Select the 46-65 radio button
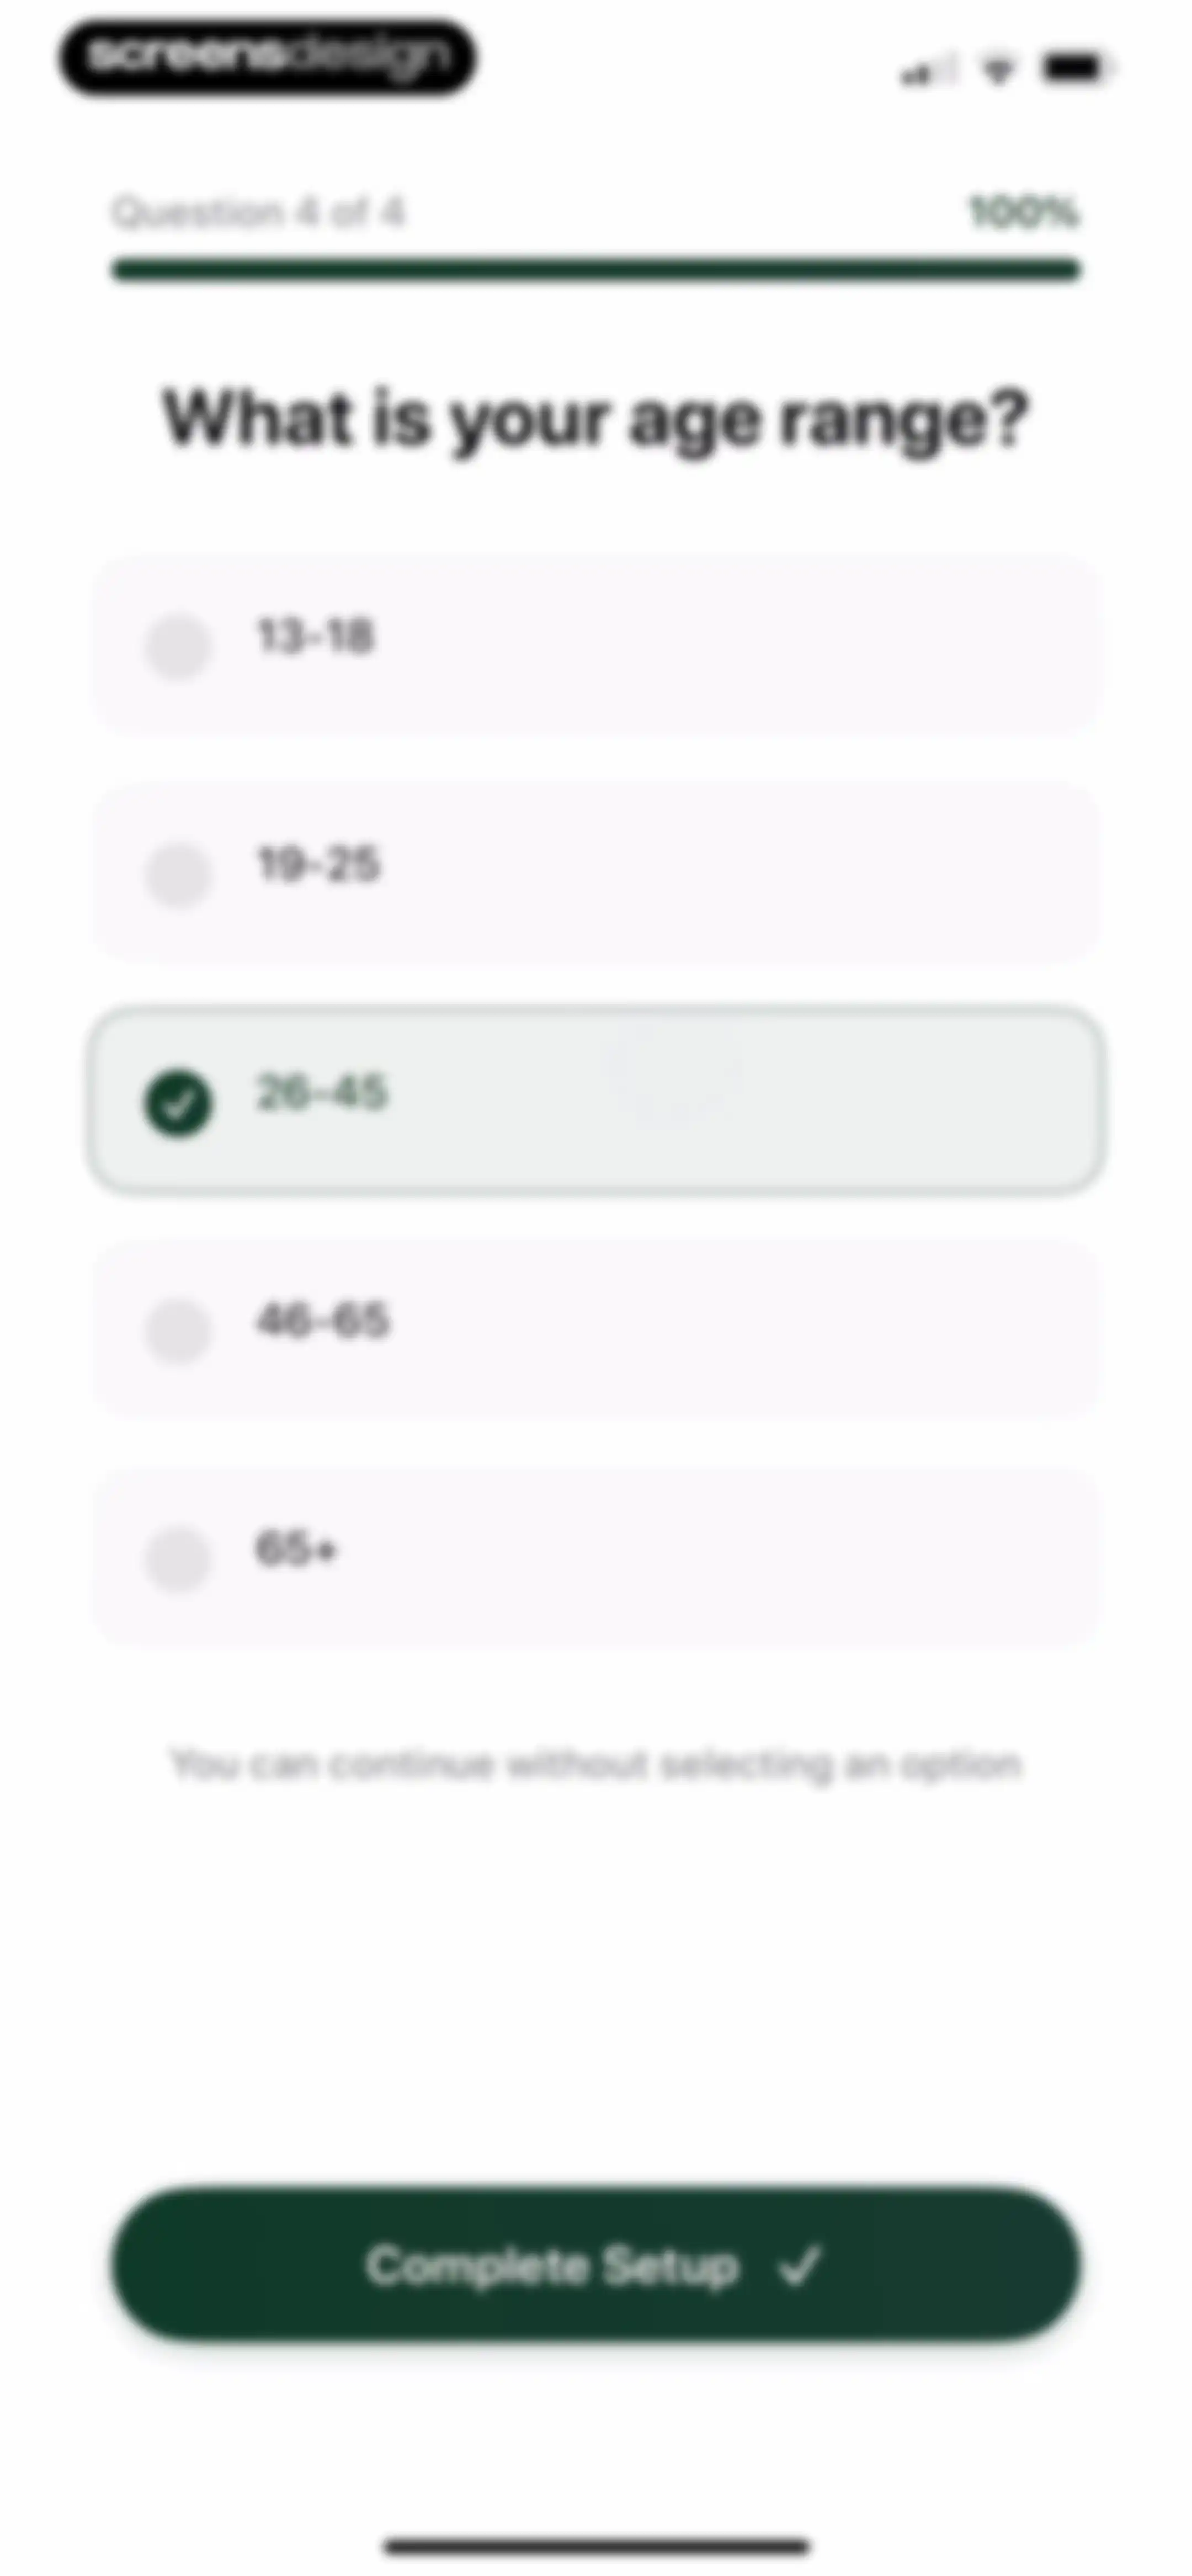Image resolution: width=1192 pixels, height=2576 pixels. [x=178, y=1331]
